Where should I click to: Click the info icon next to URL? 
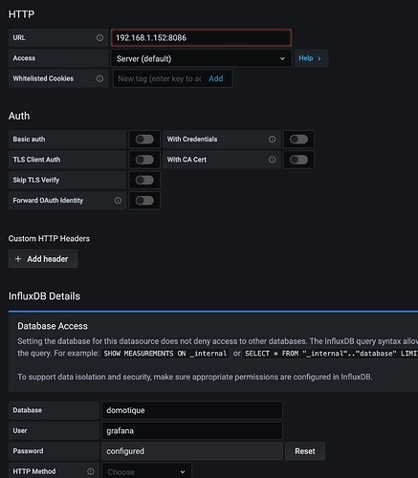coord(99,38)
